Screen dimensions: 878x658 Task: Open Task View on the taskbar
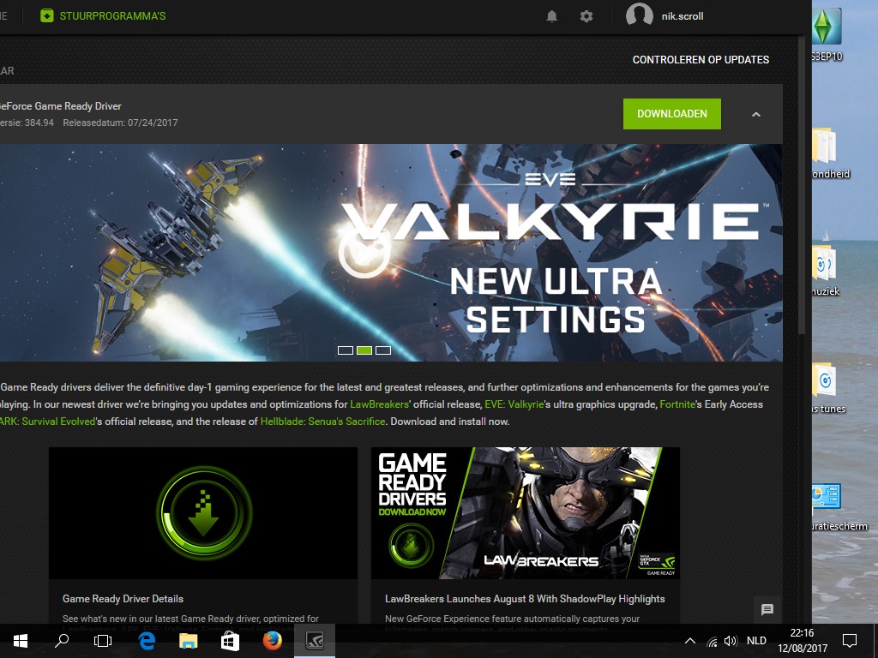tap(103, 641)
